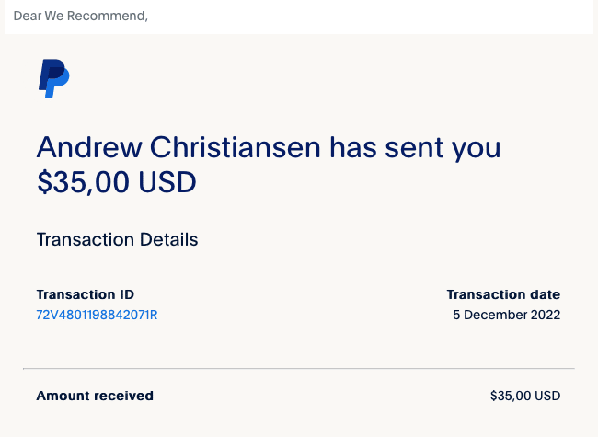Click the bold 'Transaction date' label
Viewport: 598px width, 437px height.
click(x=503, y=294)
